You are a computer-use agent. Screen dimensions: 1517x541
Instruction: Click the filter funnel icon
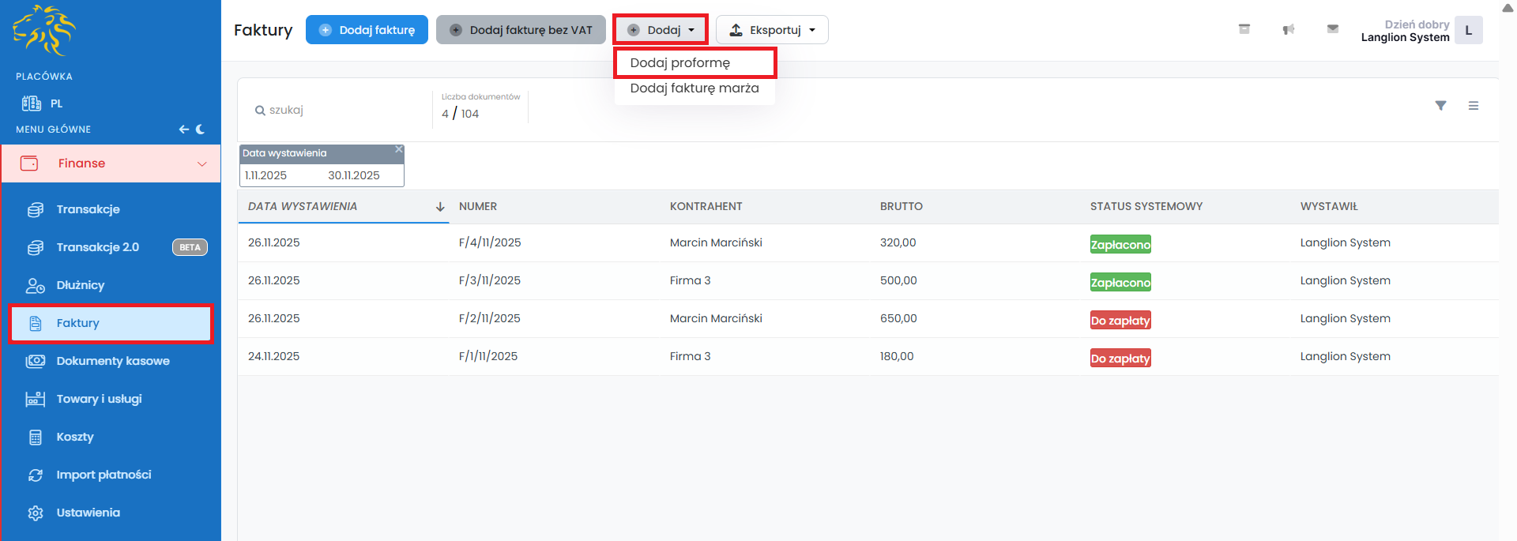1440,106
